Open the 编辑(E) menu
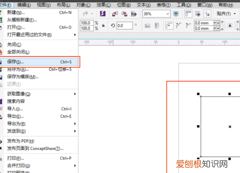 point(24,5)
